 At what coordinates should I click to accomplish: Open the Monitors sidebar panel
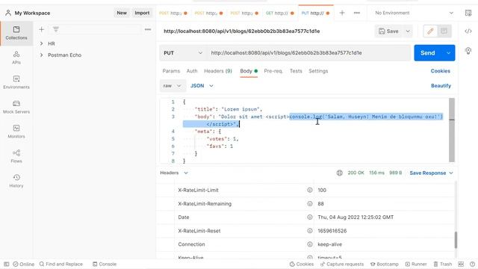click(16, 132)
